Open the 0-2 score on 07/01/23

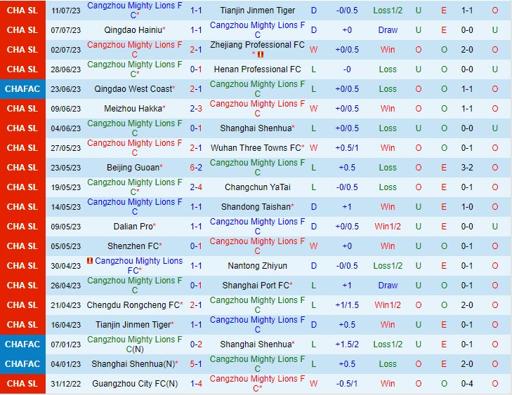coord(196,344)
